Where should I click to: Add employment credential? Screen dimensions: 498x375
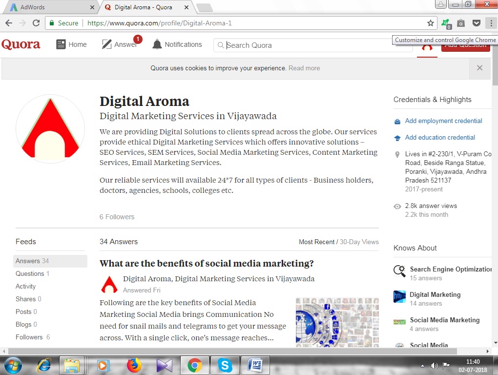click(443, 121)
